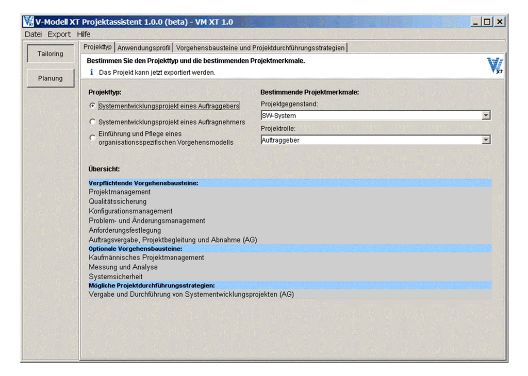
Task: Click the Tailoring button
Action: (51, 54)
